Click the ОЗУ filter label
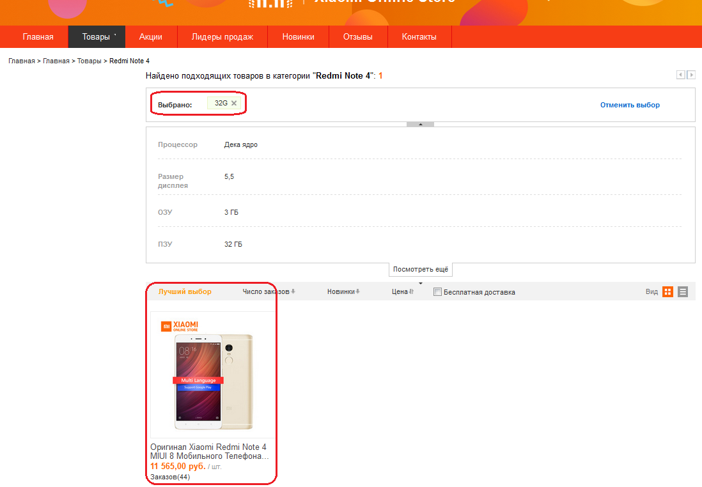This screenshot has height=487, width=702. tap(165, 212)
